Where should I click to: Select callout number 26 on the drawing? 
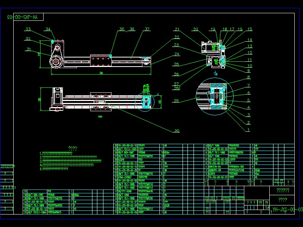coord(176,74)
